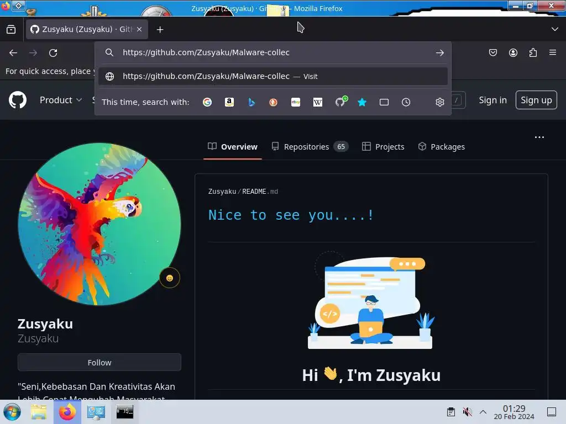The width and height of the screenshot is (566, 424).
Task: Open the terminal from the taskbar
Action: [x=124, y=412]
